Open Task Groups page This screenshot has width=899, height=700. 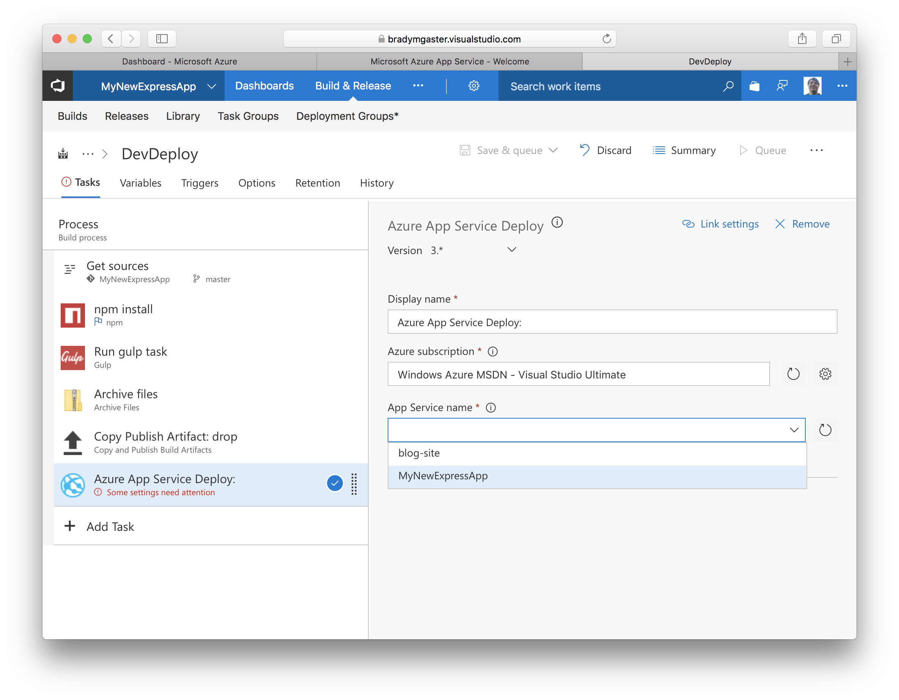point(248,116)
